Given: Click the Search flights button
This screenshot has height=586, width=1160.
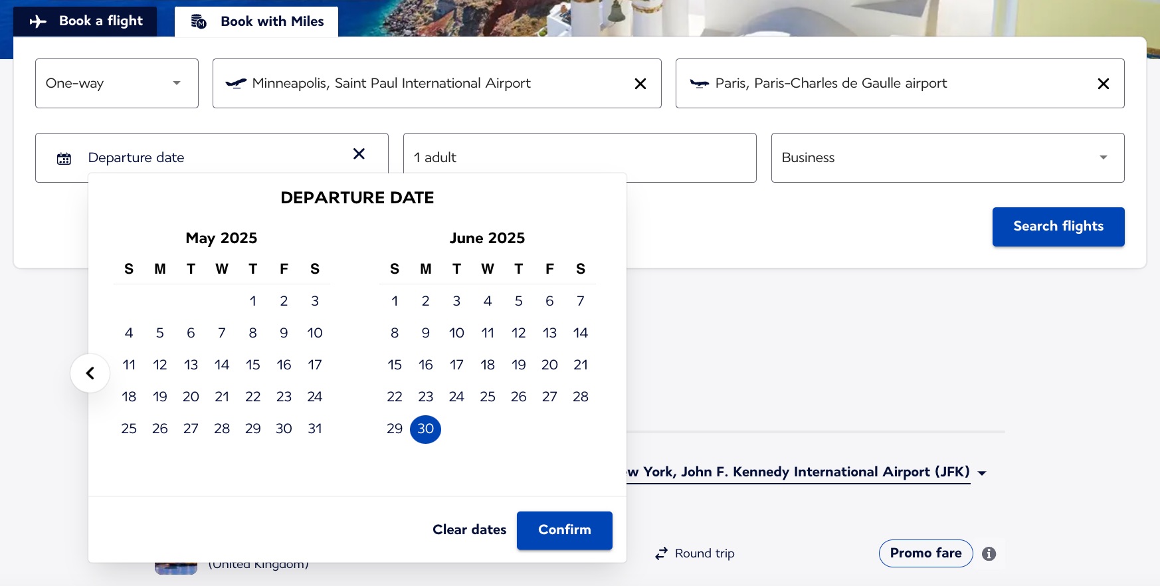Looking at the screenshot, I should pos(1058,227).
